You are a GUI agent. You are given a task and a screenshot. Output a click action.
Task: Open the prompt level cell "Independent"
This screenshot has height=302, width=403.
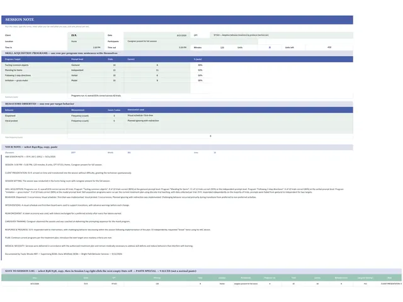point(86,70)
